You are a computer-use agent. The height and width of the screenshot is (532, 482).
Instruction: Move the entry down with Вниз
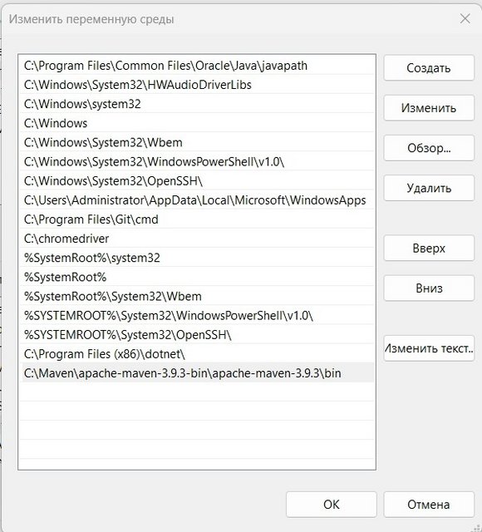coord(429,288)
